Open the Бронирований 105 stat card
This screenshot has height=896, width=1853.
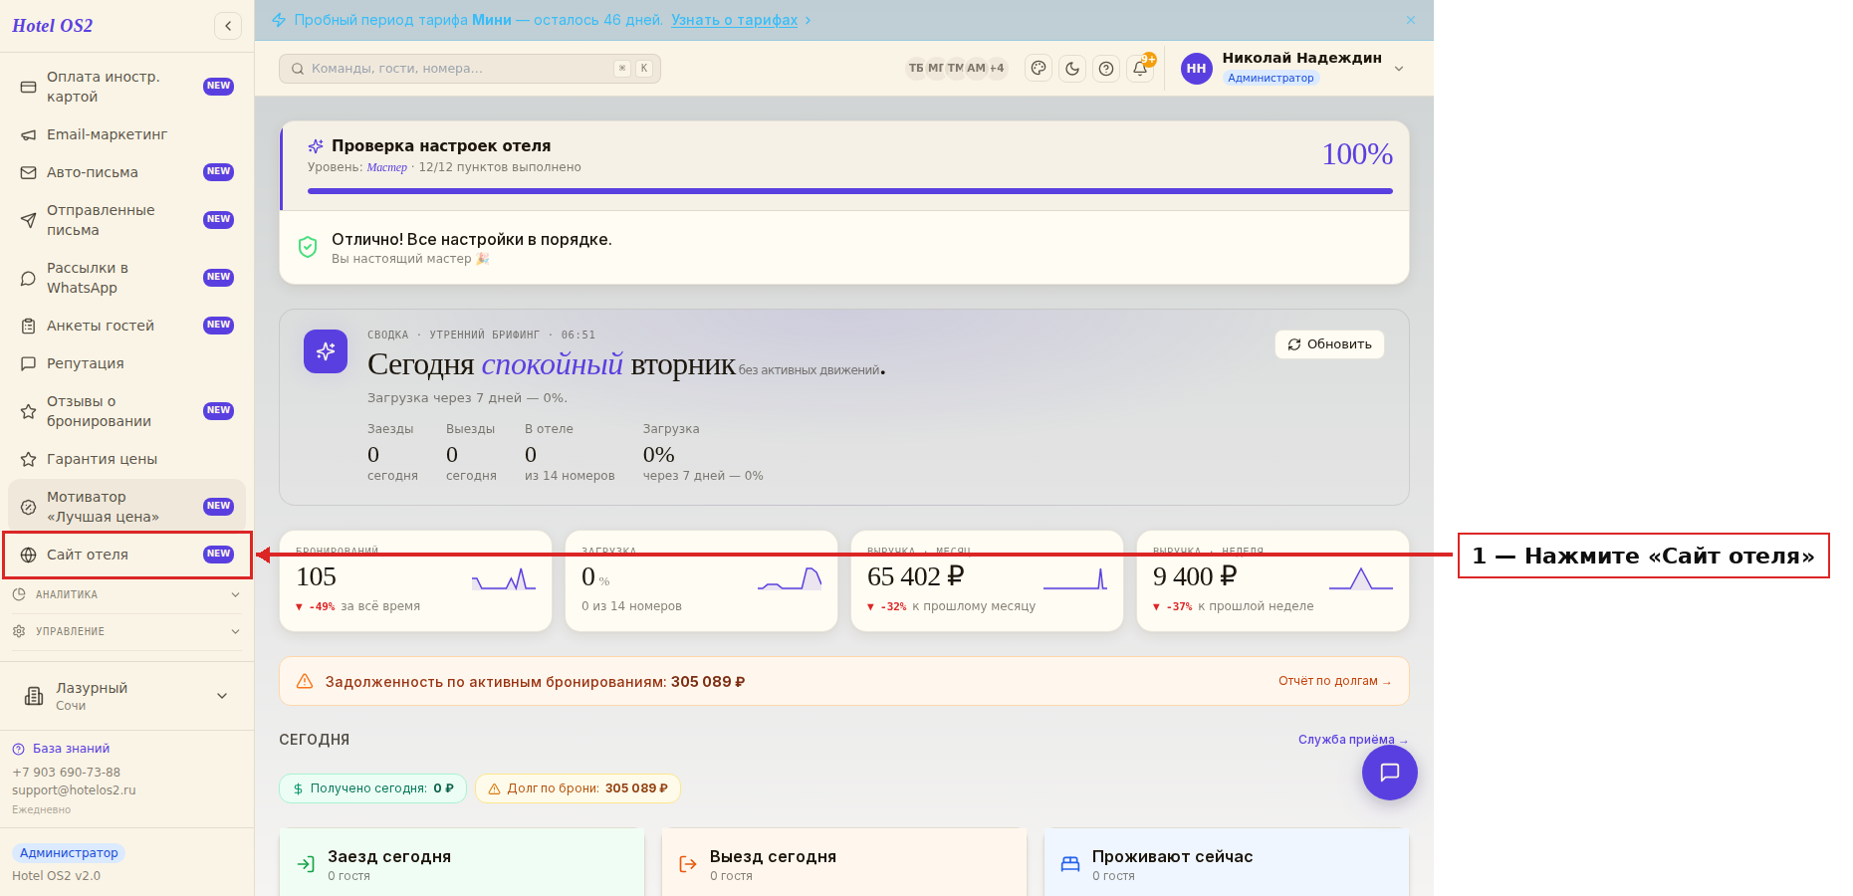pos(415,581)
